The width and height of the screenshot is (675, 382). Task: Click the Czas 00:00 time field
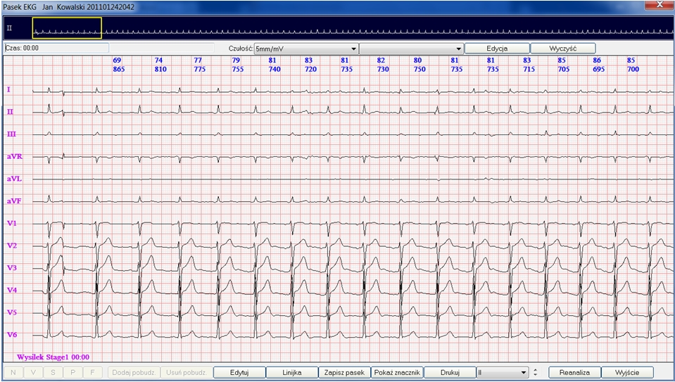coord(56,49)
